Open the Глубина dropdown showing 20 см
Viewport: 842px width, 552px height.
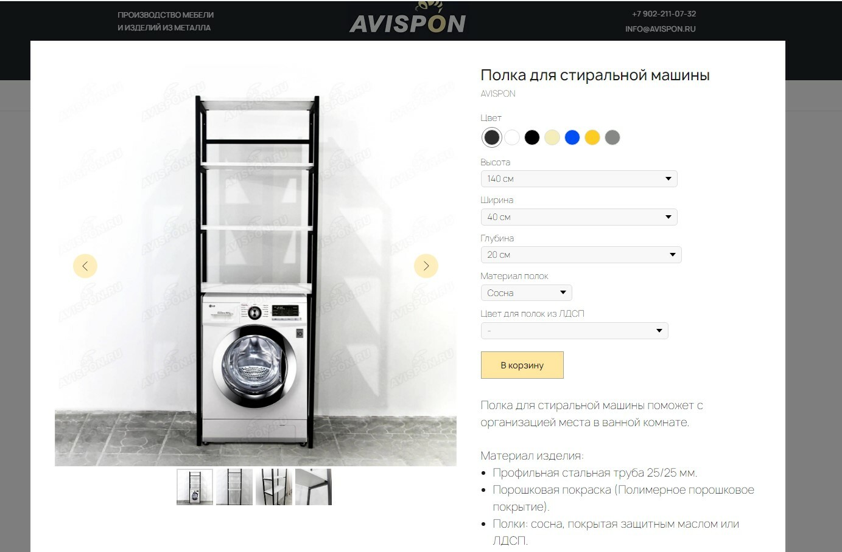pos(581,255)
